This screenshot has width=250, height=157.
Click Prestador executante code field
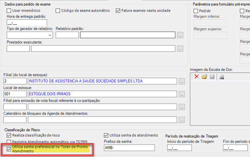[x=18, y=49]
